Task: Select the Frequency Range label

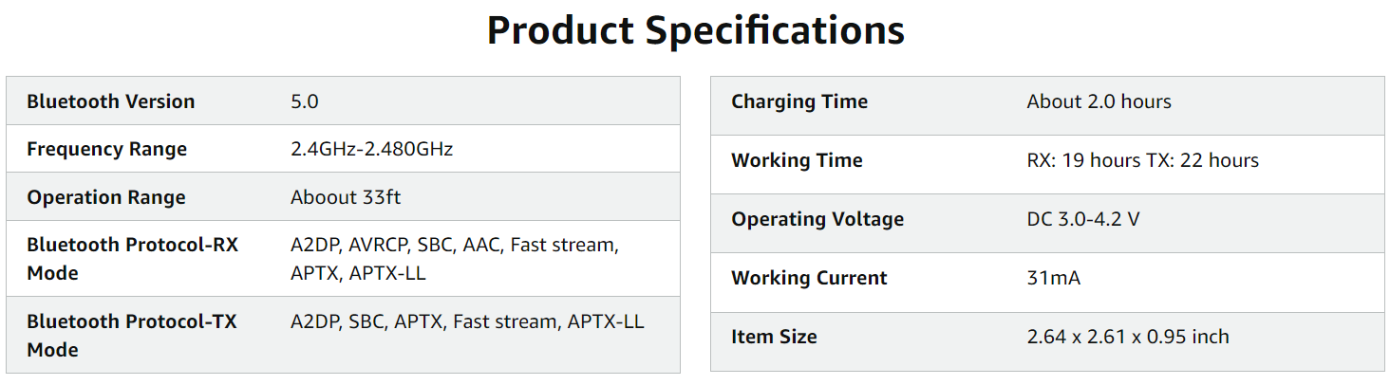Action: 106,149
